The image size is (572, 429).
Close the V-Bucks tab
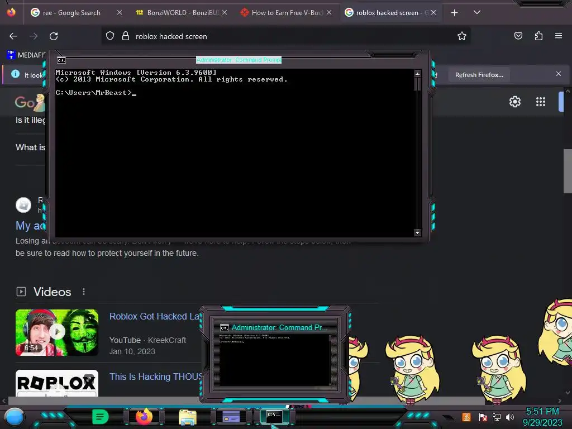click(x=329, y=13)
